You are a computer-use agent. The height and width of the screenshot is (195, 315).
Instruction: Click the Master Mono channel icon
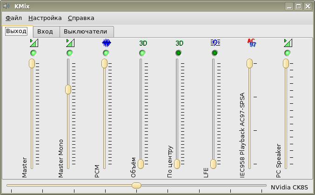(70, 43)
